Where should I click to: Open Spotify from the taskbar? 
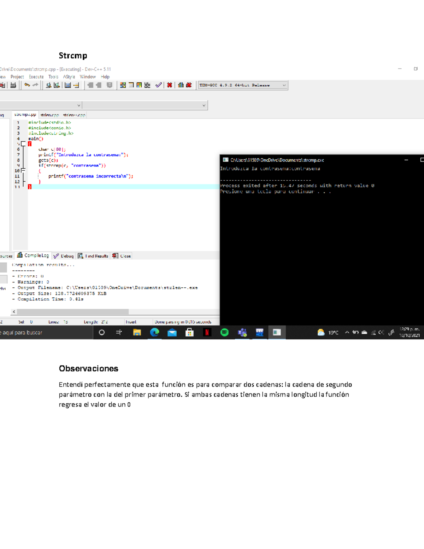click(225, 332)
